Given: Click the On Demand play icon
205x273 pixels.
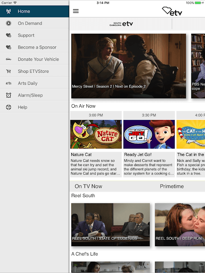Looking at the screenshot, I should 9,23.
